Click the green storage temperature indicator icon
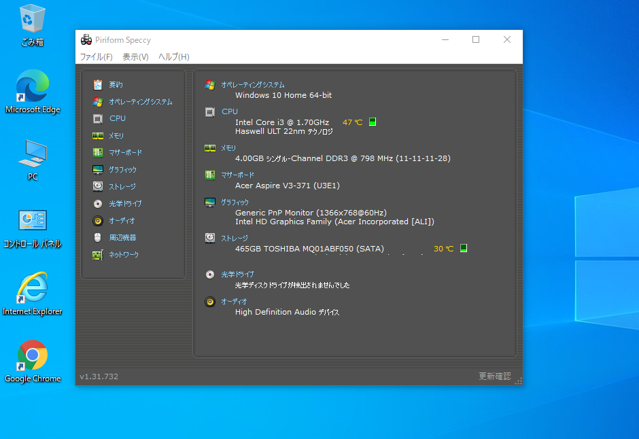The image size is (639, 439). [464, 248]
